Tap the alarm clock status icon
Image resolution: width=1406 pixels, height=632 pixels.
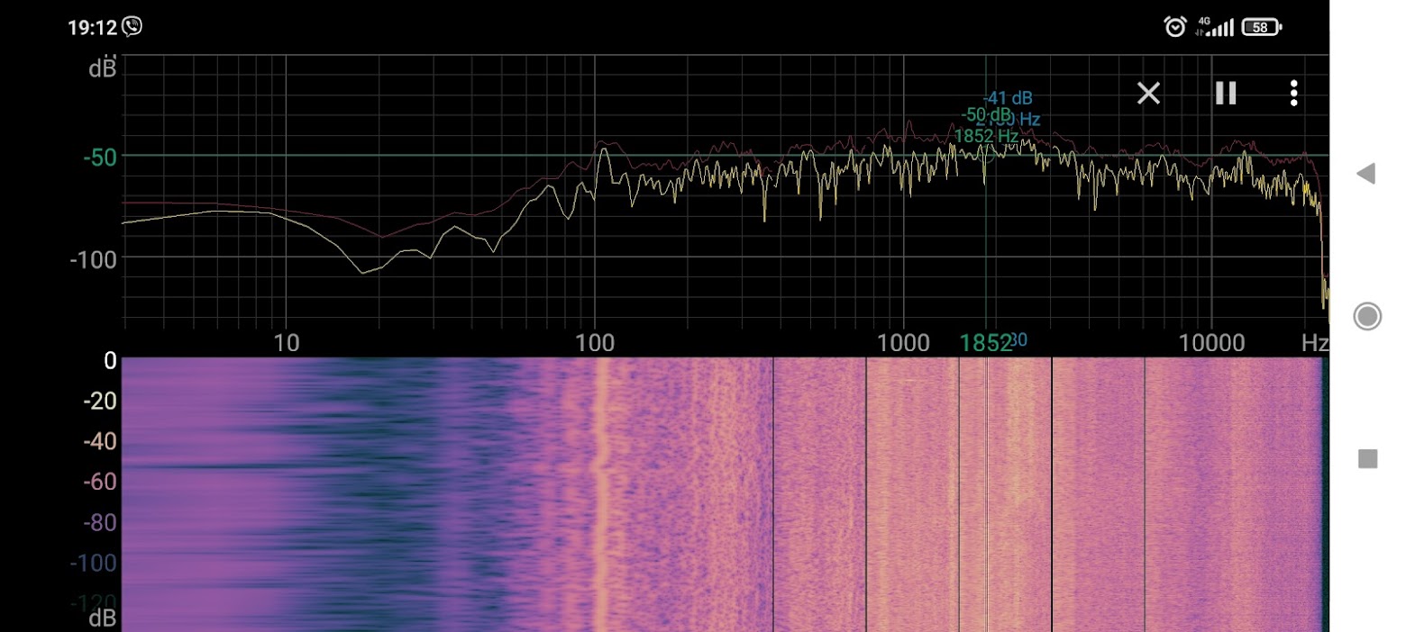tap(1174, 27)
